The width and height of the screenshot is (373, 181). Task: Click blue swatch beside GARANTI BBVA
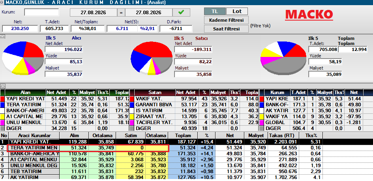pos(132,105)
